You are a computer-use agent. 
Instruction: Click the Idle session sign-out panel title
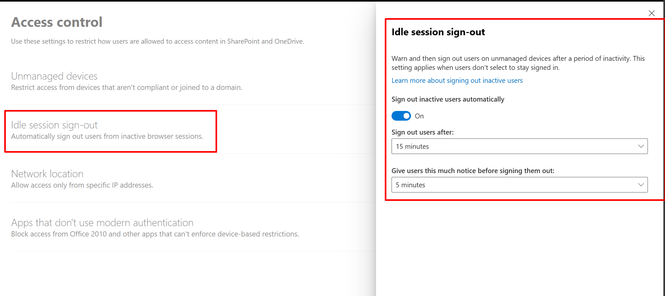[x=438, y=32]
